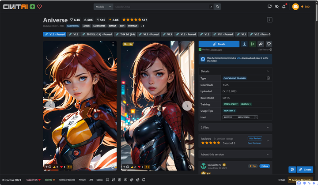The image size is (318, 185).
Task: Click the 2.8K buzz tip counter
Action: click(x=114, y=20)
